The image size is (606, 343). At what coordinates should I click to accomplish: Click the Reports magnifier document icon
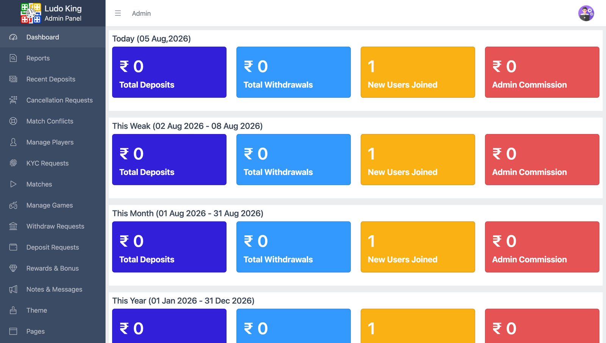click(x=13, y=58)
